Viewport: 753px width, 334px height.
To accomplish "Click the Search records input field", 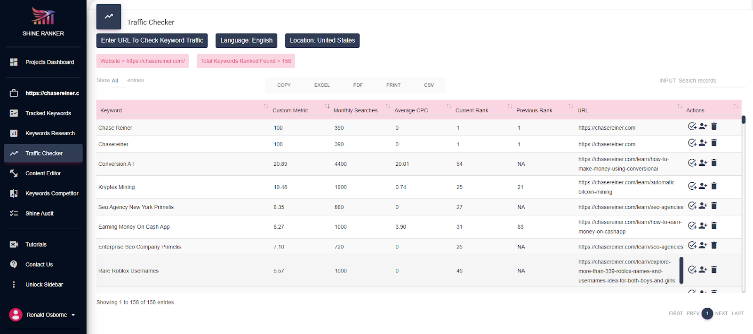I will coord(712,81).
